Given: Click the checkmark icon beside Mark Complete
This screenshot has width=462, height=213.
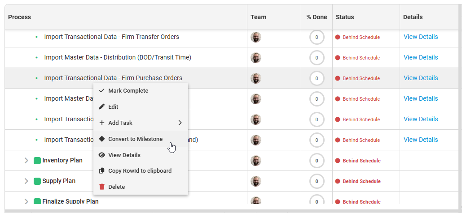Looking at the screenshot, I should 101,91.
